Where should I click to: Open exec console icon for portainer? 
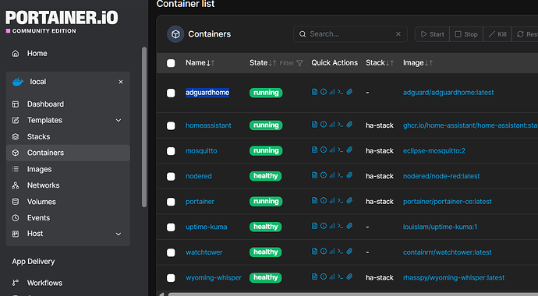pyautogui.click(x=341, y=200)
